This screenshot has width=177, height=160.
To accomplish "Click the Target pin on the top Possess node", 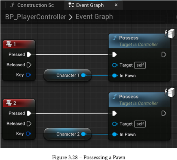I will point(115,65).
